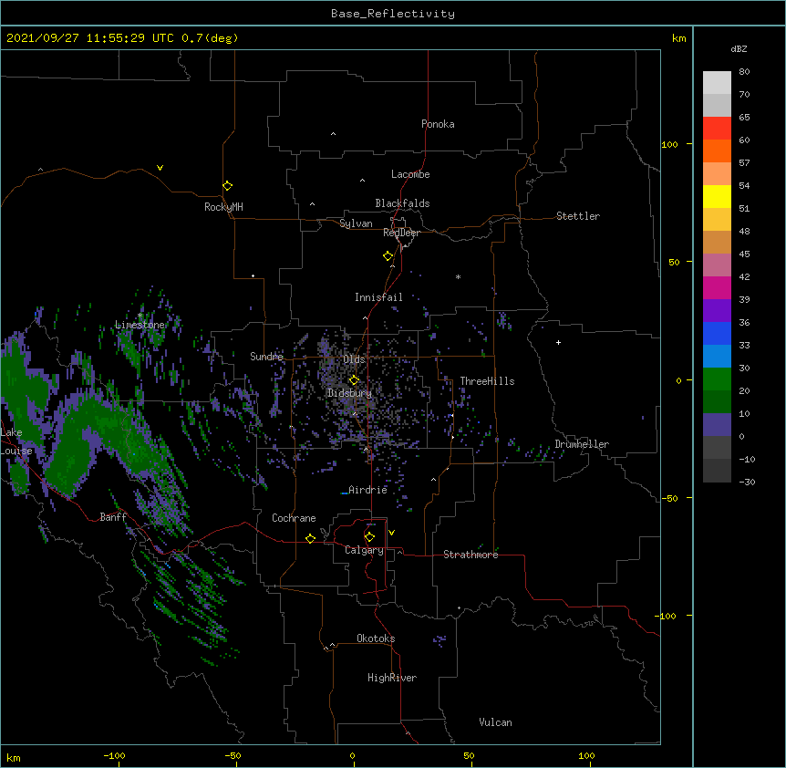Click the white asterisk marker east of Innisfail
Screen dimensions: 786x768
(458, 276)
